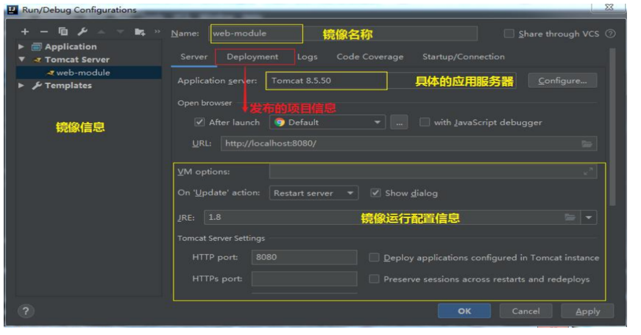Click the IntelliJ icon in title bar
641x335 pixels.
click(13, 9)
